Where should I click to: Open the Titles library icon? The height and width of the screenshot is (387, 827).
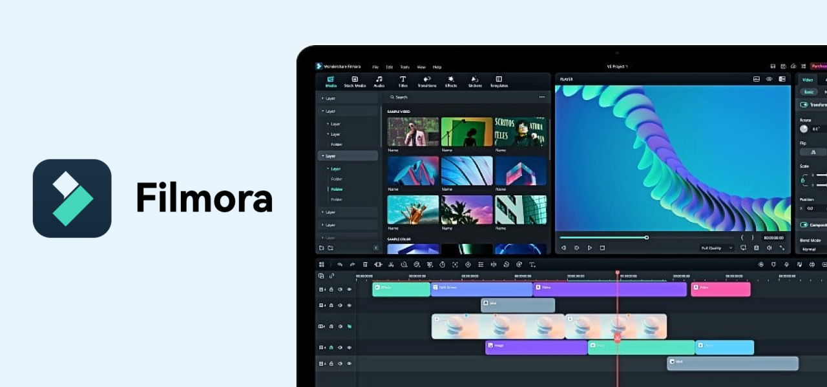(x=403, y=79)
